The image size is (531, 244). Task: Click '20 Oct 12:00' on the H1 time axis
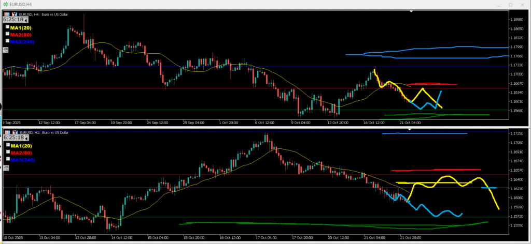(339, 237)
